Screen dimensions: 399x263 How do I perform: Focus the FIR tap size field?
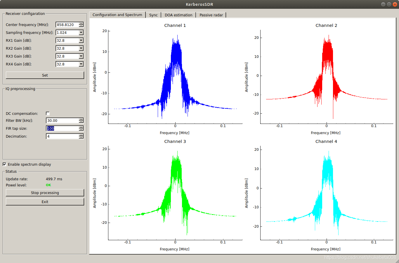click(x=63, y=129)
